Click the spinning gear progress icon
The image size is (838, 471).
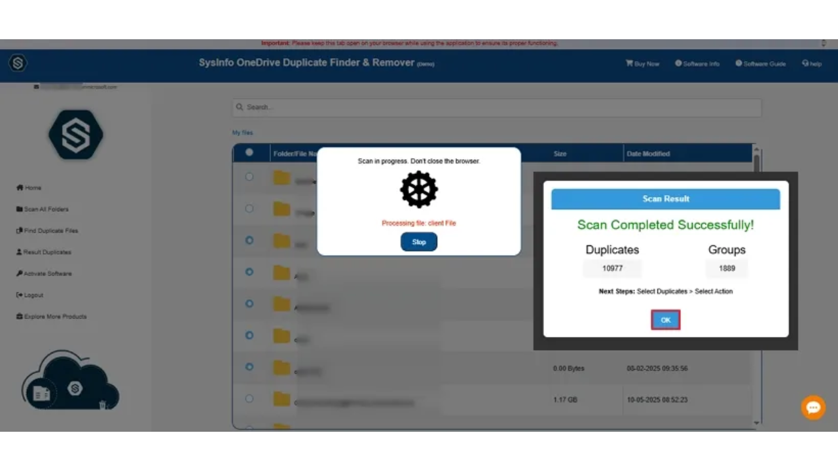coord(419,190)
